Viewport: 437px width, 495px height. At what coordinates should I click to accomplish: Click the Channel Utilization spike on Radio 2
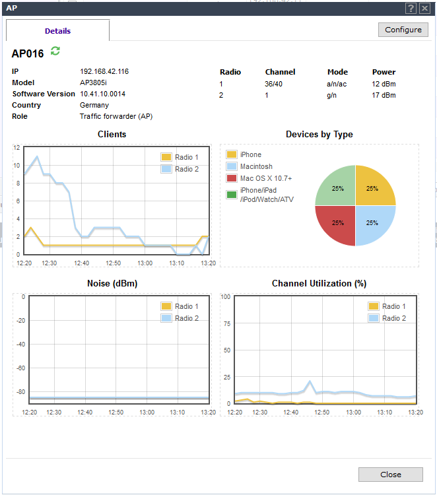pyautogui.click(x=310, y=381)
